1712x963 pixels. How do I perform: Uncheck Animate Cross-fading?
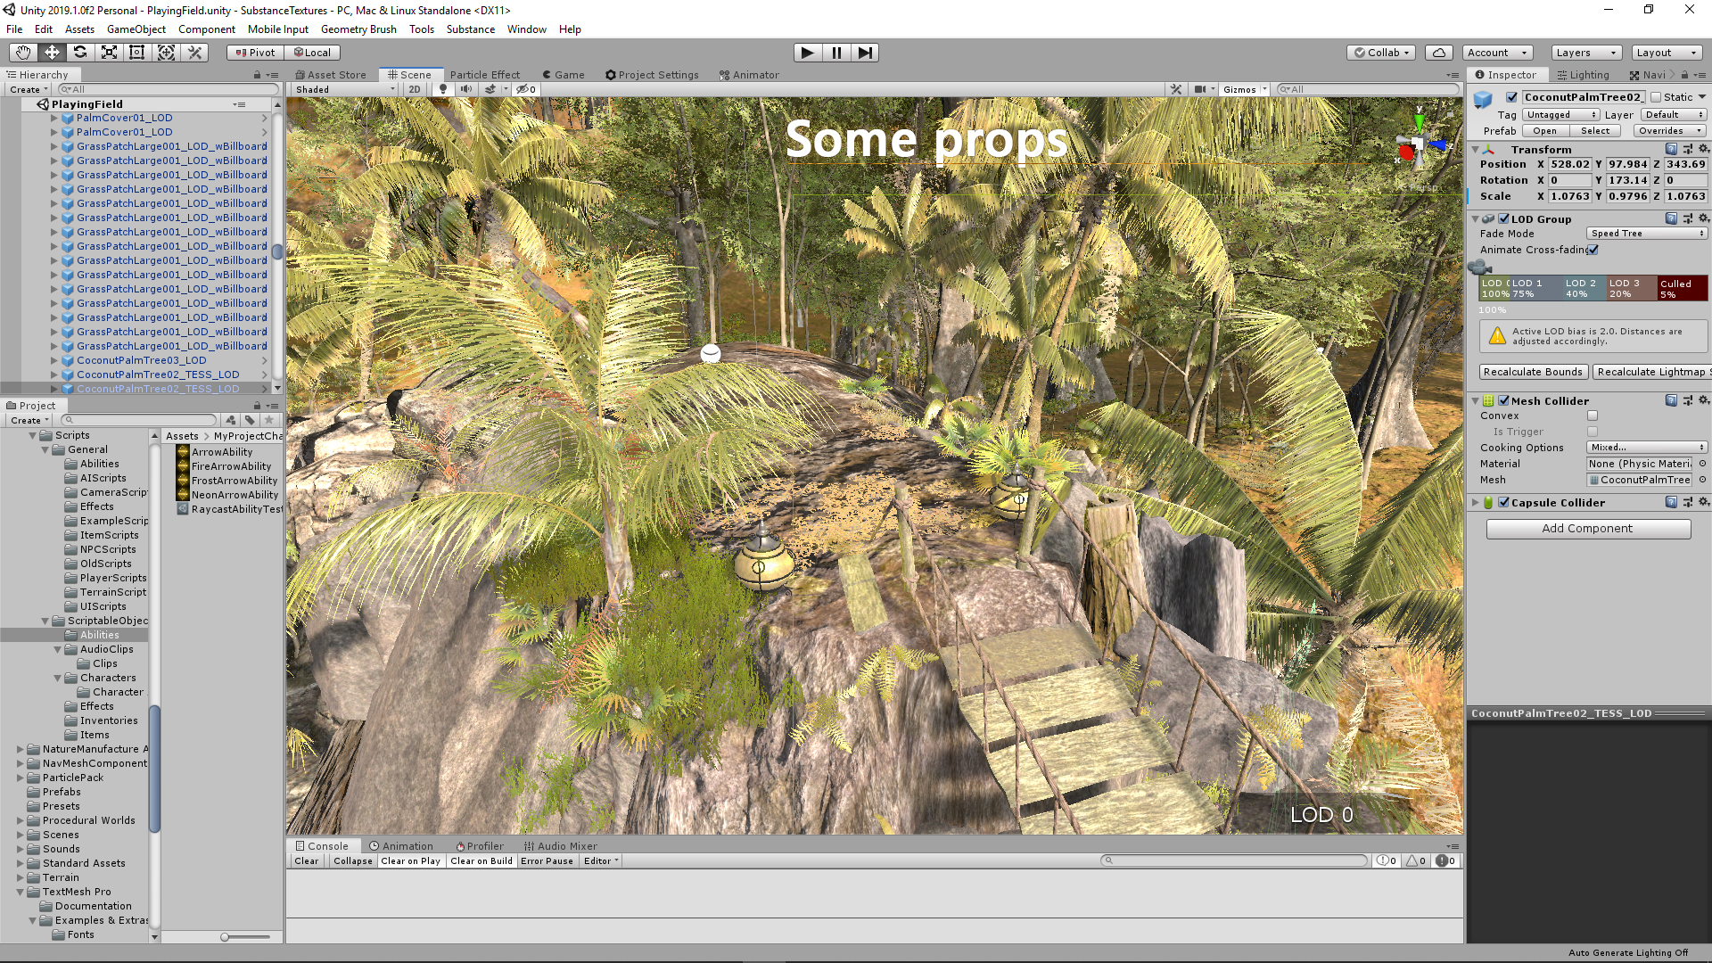click(1593, 250)
